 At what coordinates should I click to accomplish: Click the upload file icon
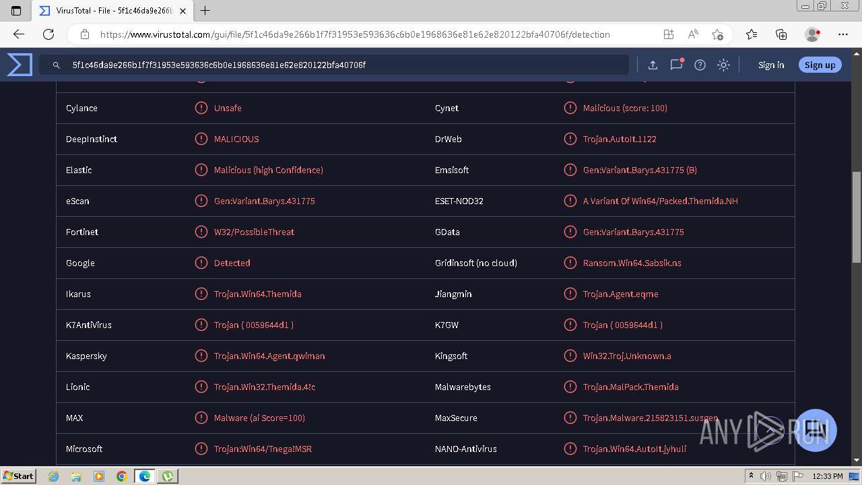pyautogui.click(x=653, y=65)
